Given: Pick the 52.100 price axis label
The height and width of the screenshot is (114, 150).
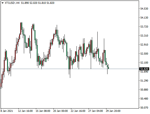Looking at the screenshot, I should [144, 63].
